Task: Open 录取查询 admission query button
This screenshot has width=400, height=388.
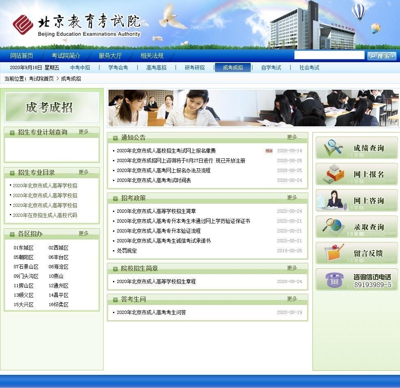Action: (x=357, y=227)
